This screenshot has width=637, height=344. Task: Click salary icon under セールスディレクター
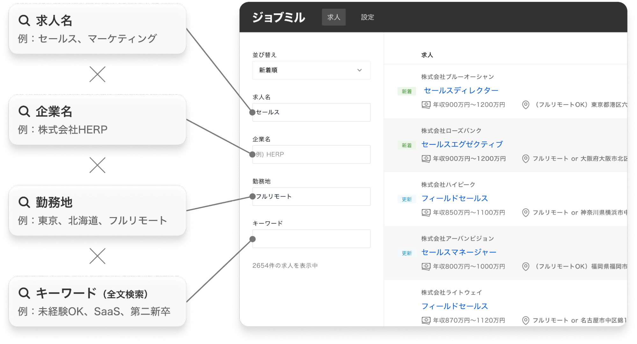coord(426,105)
